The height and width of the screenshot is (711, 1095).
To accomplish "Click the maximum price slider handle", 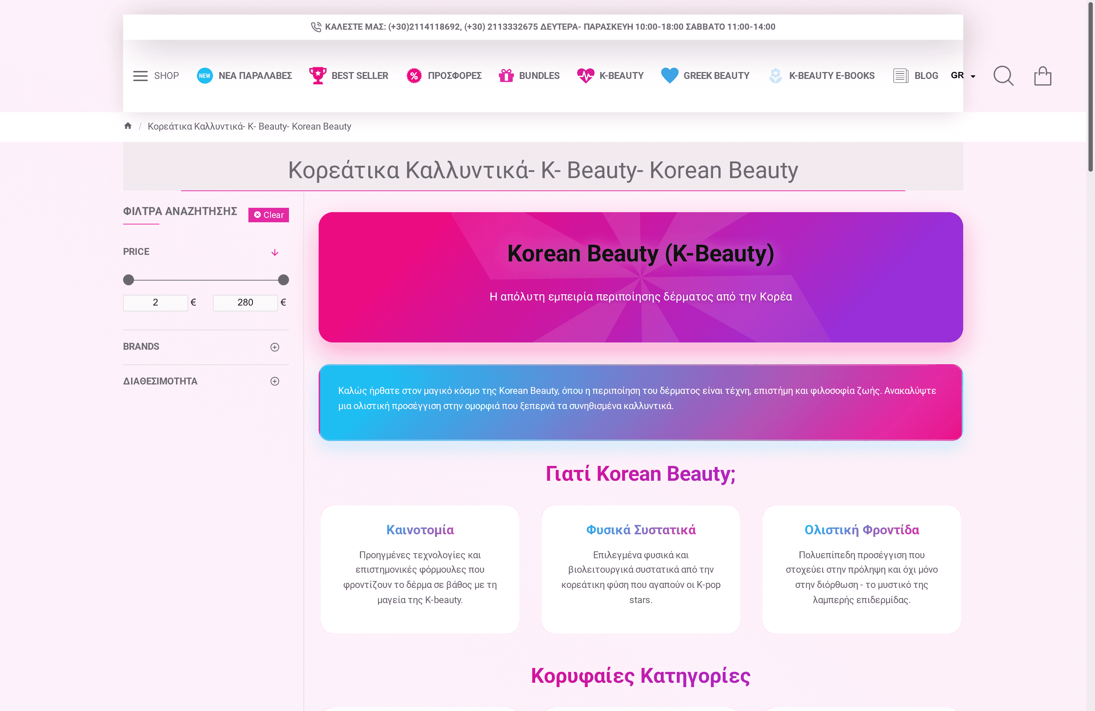I will pos(284,279).
